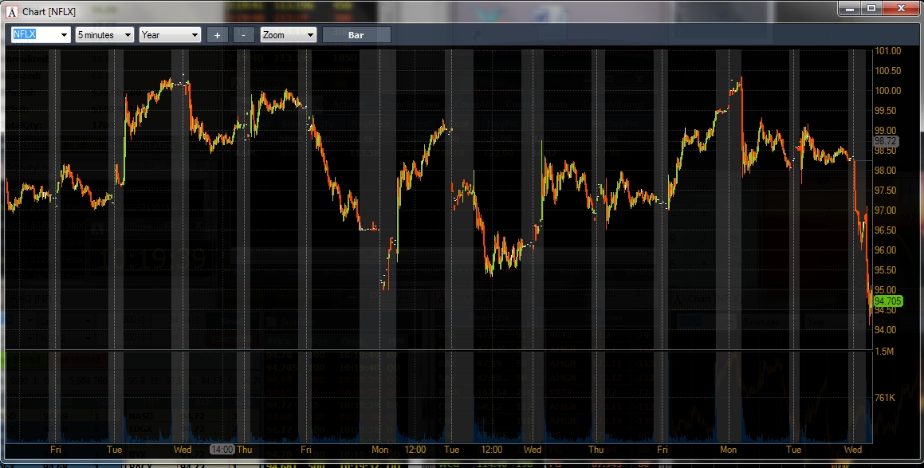Expand the Zoom mode dropdown
Viewport: 924px width, 468px height.
tap(310, 35)
